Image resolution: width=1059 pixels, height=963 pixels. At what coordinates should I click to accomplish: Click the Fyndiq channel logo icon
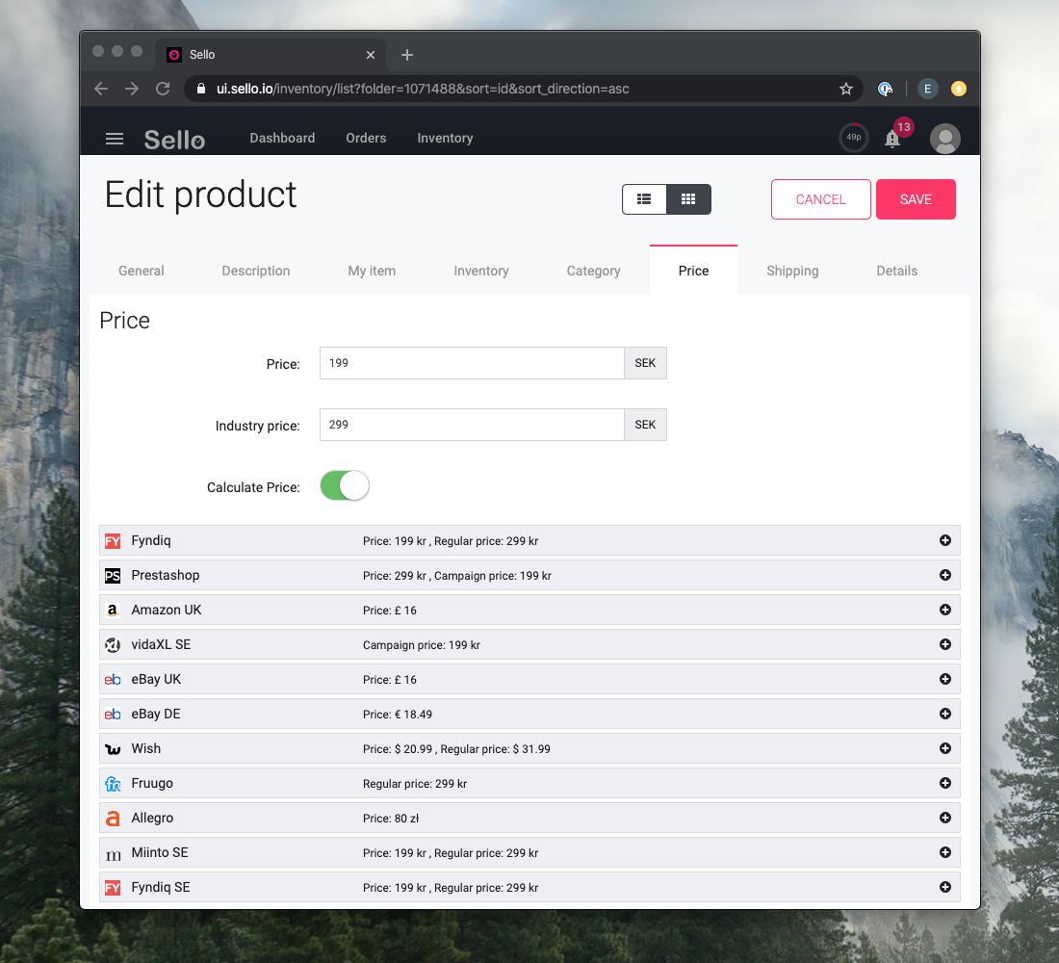point(113,541)
